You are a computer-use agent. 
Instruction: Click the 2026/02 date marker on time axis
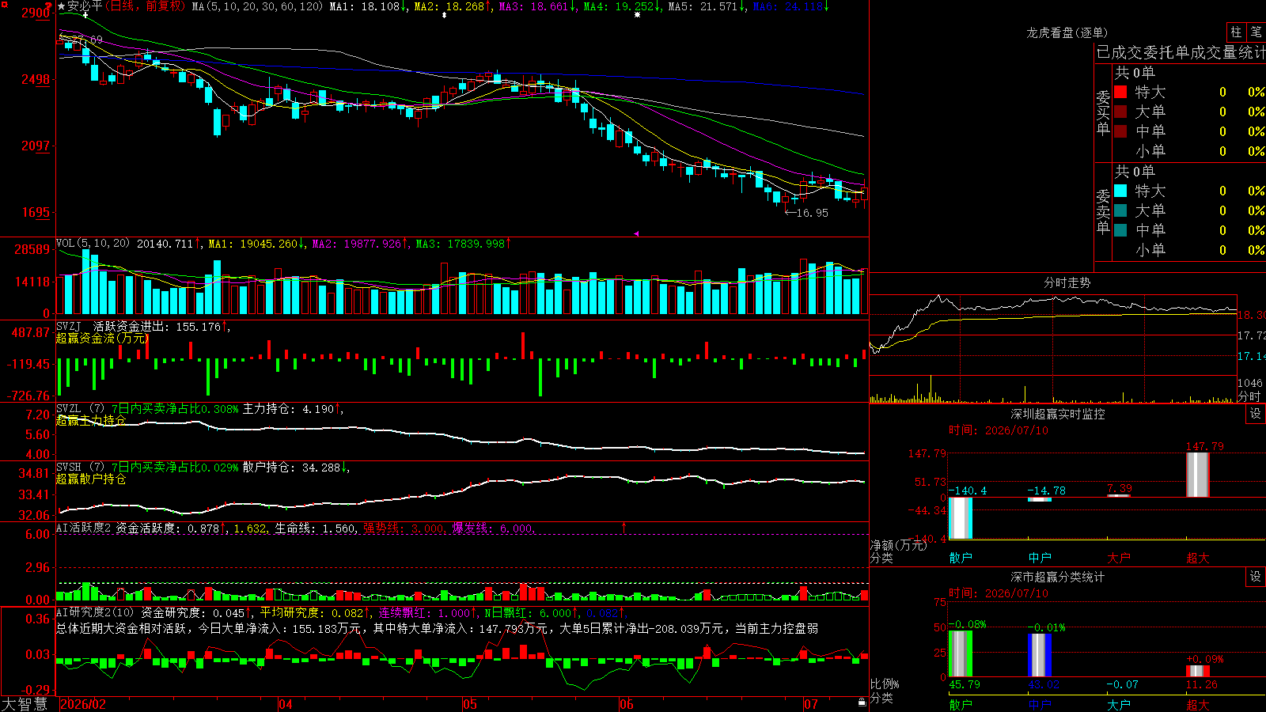pos(83,704)
